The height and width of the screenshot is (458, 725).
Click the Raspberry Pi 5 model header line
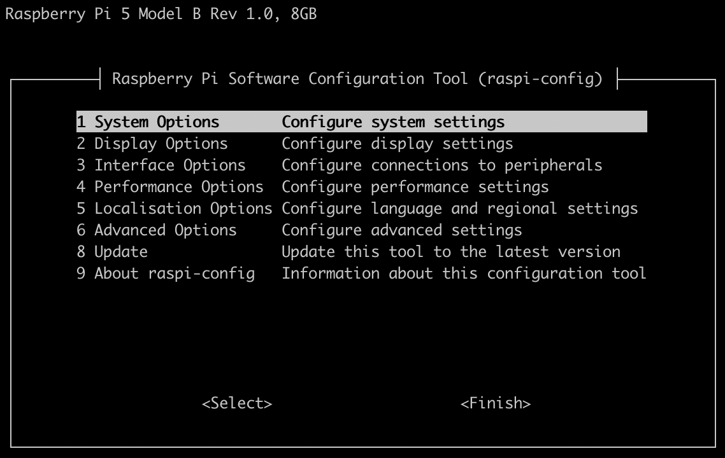click(161, 14)
